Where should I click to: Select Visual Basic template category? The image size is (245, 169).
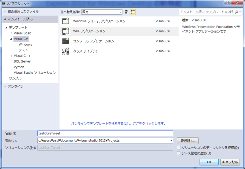22,33
